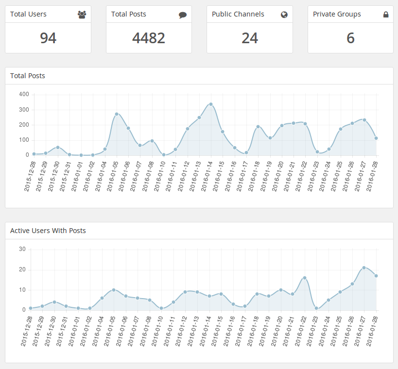The image size is (398, 369).
Task: Click the private groups value 6
Action: [350, 38]
